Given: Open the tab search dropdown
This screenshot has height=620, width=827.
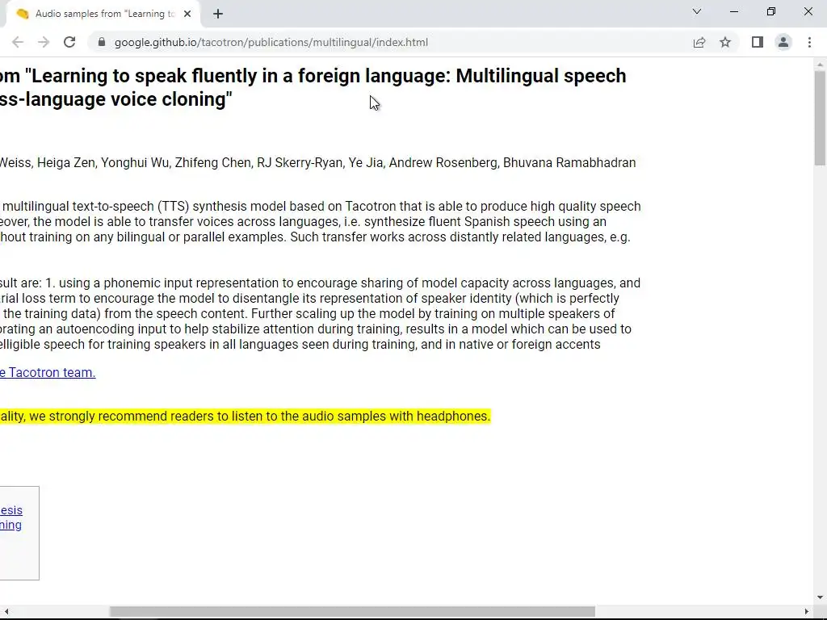Looking at the screenshot, I should (697, 11).
